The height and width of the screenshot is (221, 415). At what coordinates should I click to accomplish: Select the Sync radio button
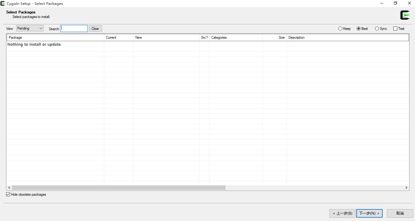pos(381,29)
